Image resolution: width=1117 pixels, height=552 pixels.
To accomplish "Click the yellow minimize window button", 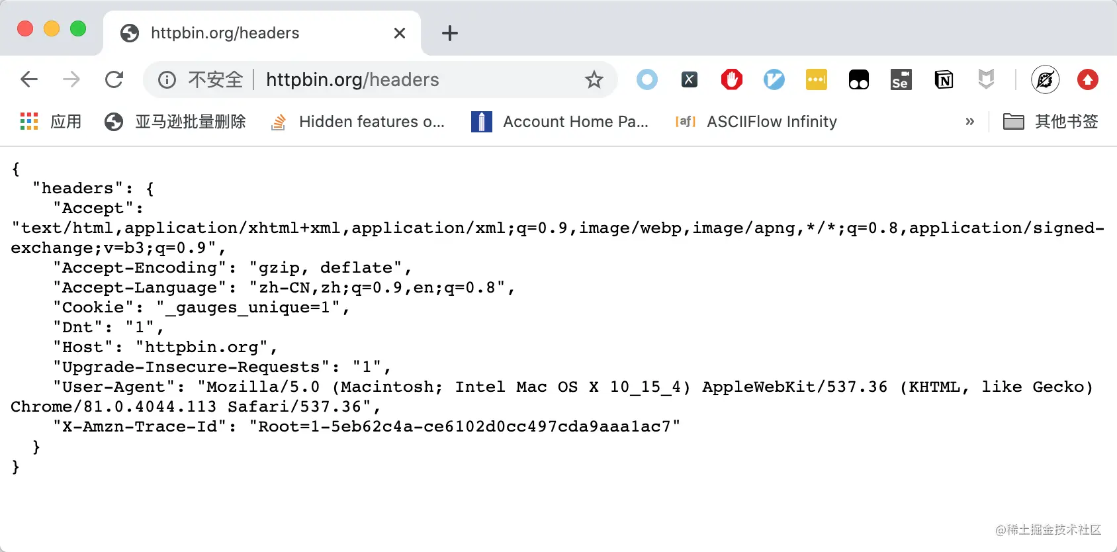I will [52, 28].
